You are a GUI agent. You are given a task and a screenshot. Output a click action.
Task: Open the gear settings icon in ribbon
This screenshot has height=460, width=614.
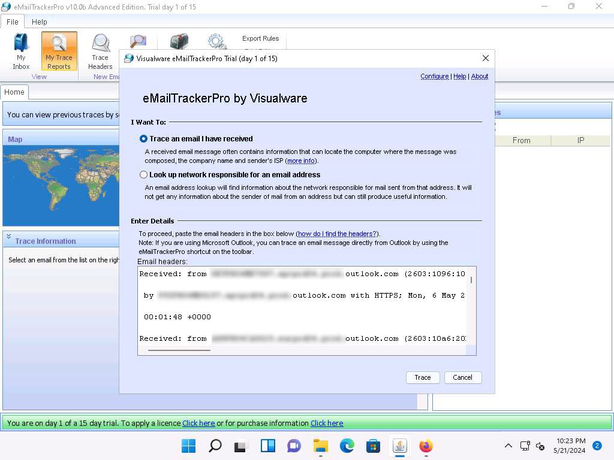216,41
